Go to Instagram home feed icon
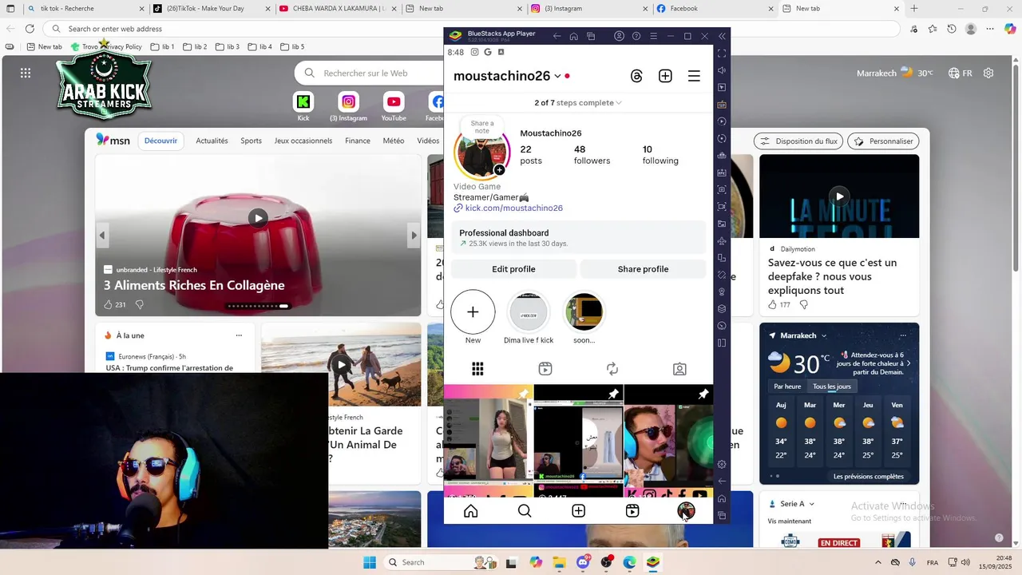This screenshot has height=575, width=1022. coord(471,511)
